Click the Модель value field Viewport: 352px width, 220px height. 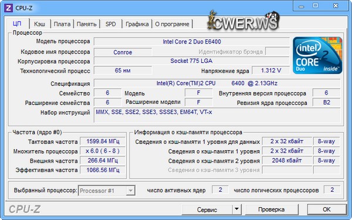tap(198, 93)
